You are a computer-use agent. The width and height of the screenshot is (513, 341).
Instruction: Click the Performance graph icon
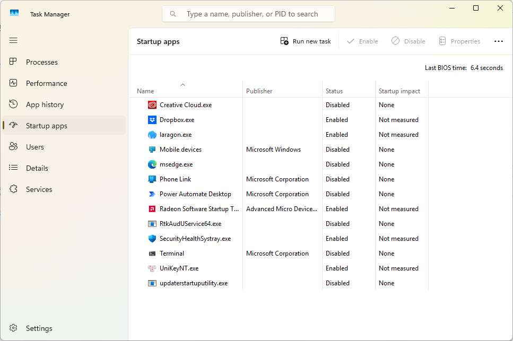(x=13, y=83)
